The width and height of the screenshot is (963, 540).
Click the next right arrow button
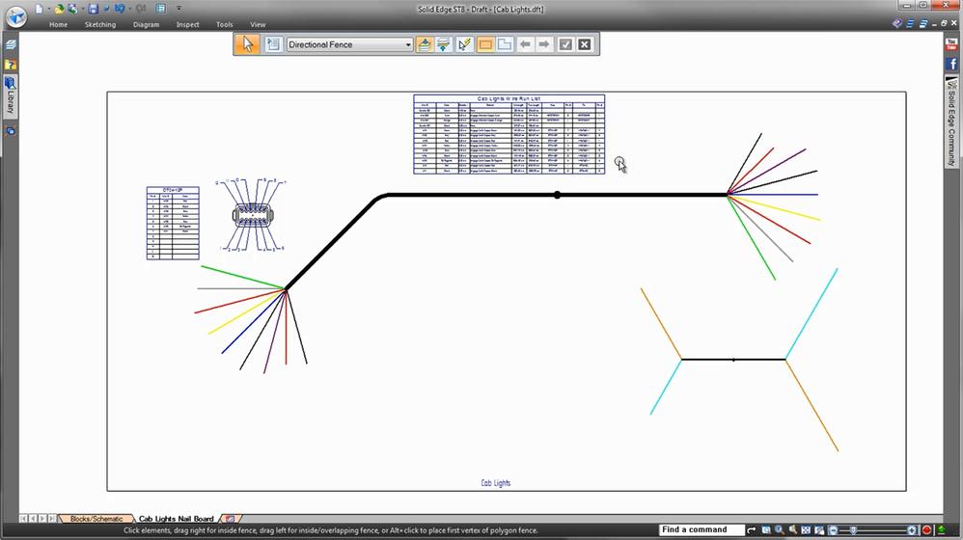click(x=543, y=44)
